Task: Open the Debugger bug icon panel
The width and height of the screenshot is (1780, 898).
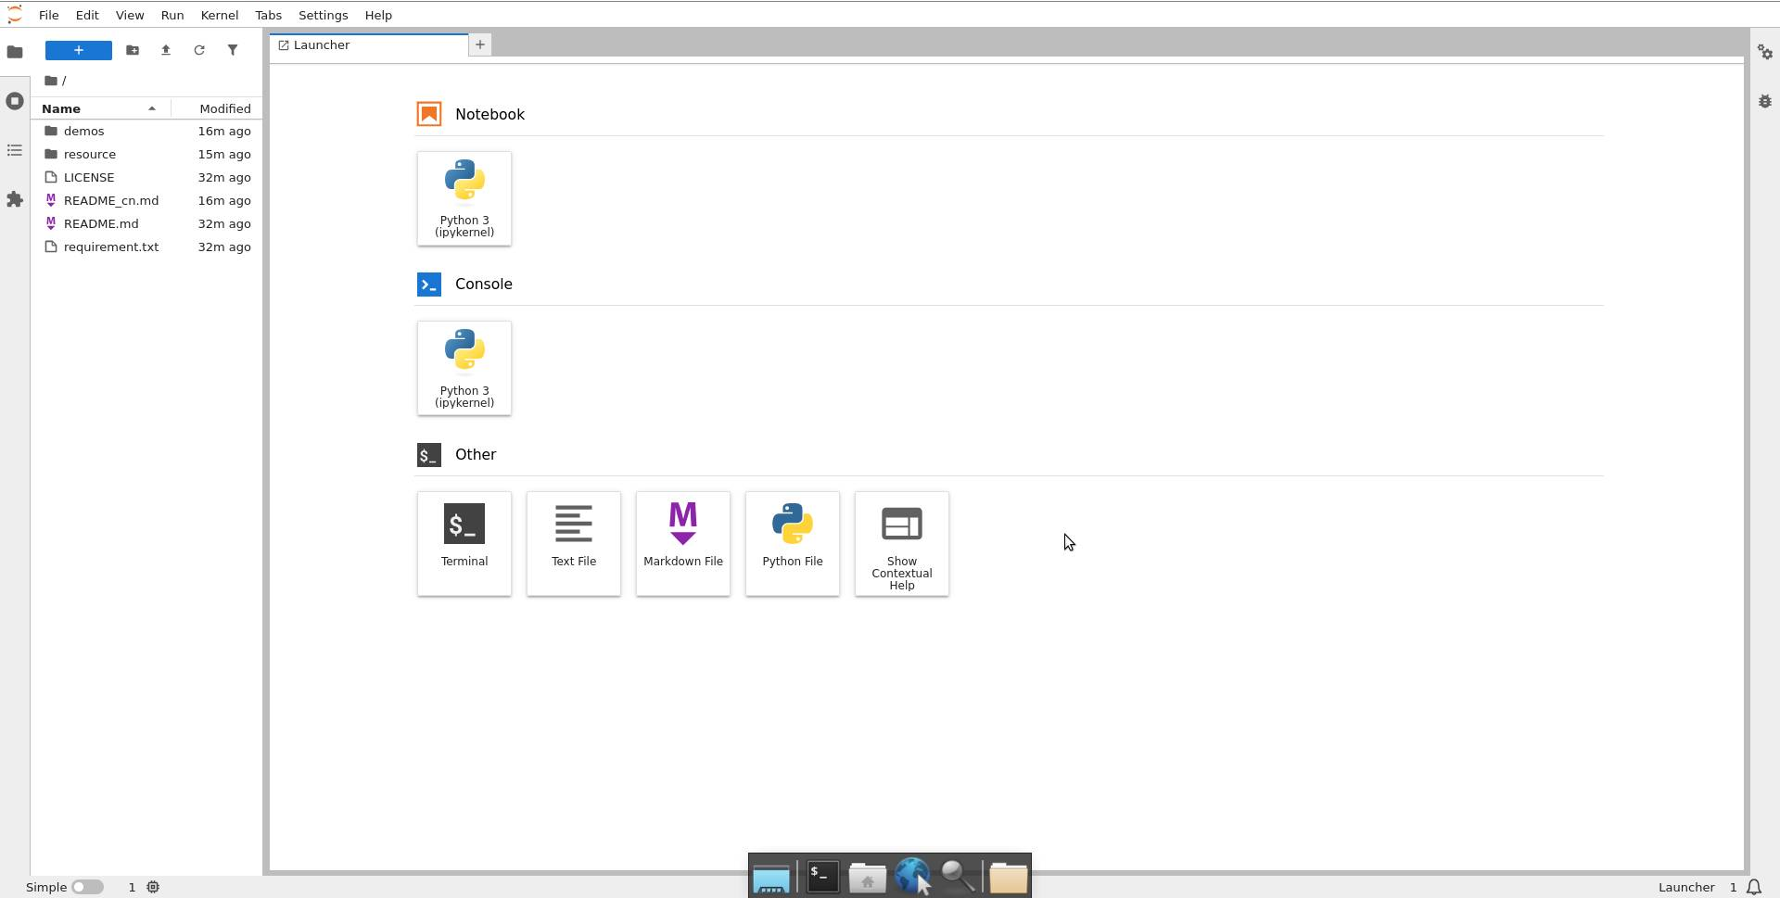Action: (x=1764, y=101)
